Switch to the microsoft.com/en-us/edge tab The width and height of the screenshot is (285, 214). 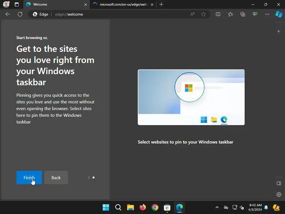pos(124,4)
